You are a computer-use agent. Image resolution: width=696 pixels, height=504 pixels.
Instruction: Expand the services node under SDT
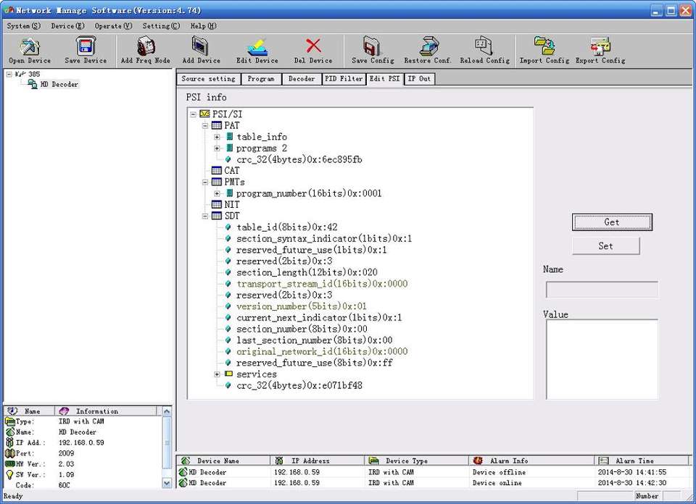[x=217, y=374]
